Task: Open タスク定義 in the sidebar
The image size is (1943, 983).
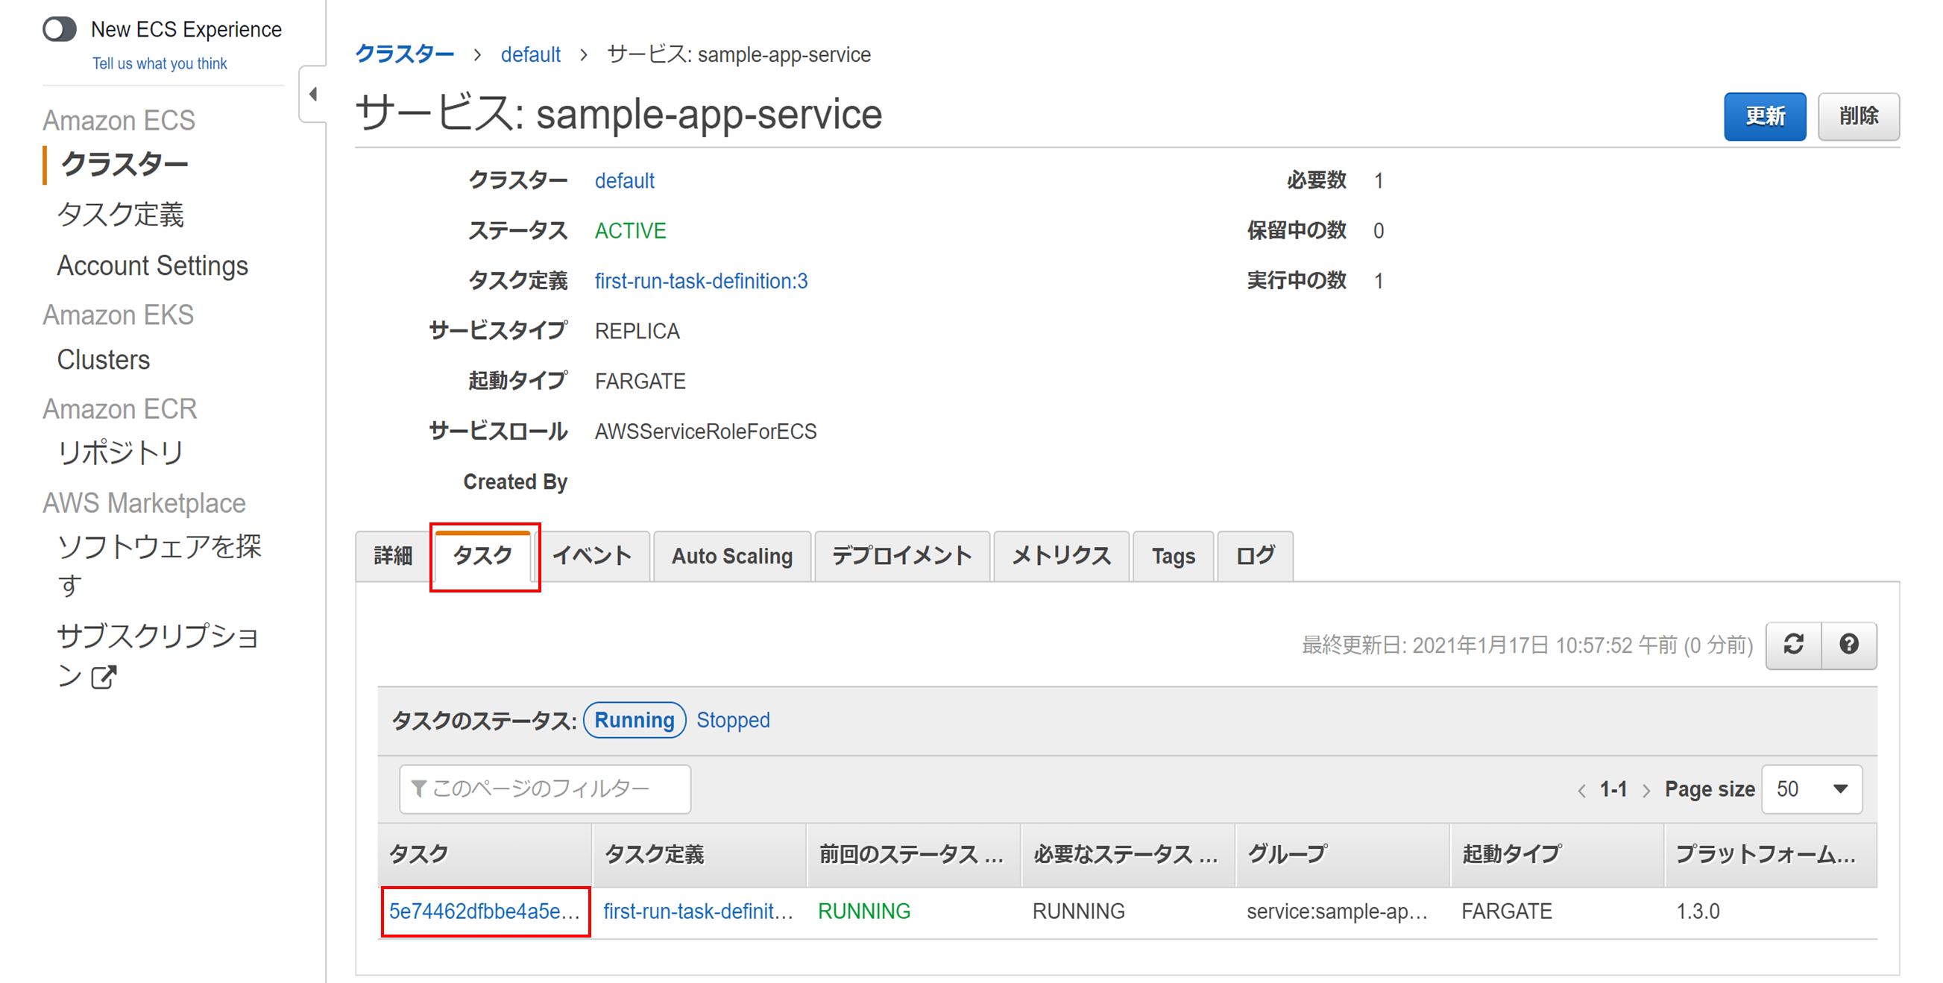Action: click(x=121, y=215)
